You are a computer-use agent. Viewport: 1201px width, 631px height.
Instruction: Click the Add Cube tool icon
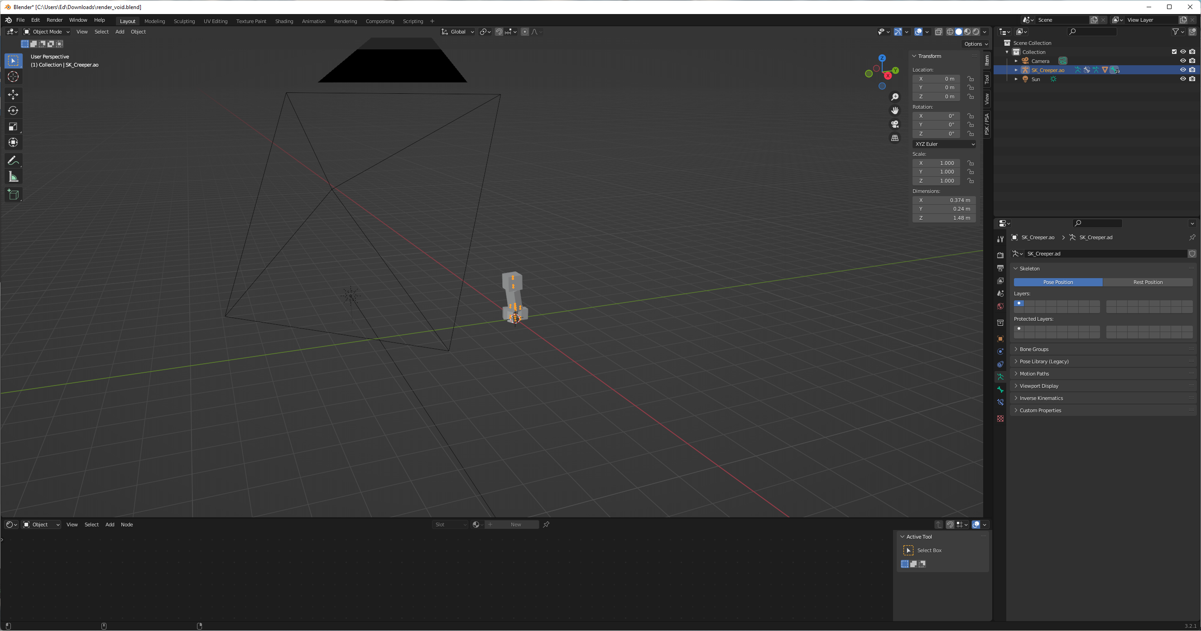13,195
